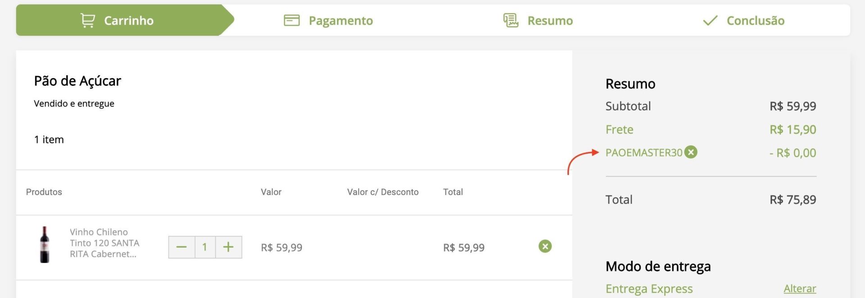This screenshot has height=298, width=865.
Task: Click the Pão de Açúcar seller heading
Action: pyautogui.click(x=77, y=81)
